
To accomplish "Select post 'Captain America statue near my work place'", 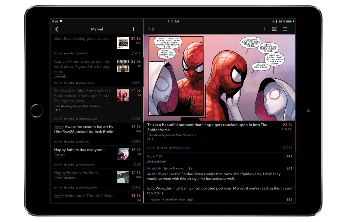I will (82, 67).
